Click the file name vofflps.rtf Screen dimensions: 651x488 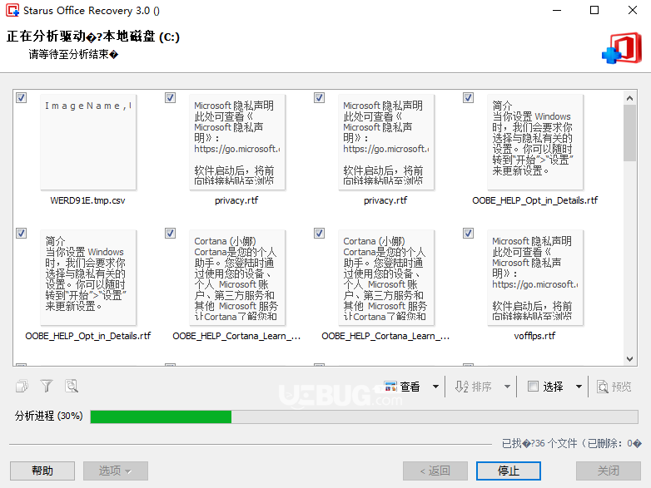(x=534, y=336)
